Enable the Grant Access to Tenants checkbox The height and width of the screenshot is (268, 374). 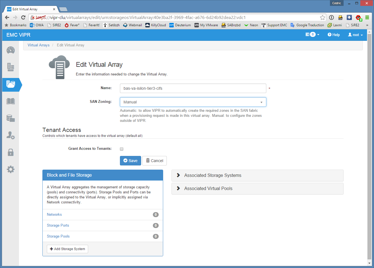click(x=122, y=149)
